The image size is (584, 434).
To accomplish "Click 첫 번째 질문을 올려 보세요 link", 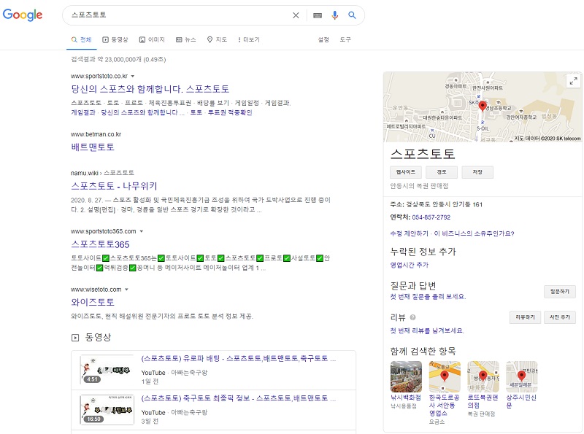I will pos(428,297).
